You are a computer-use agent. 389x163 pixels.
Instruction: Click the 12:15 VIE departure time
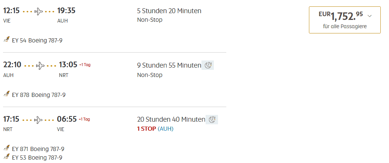point(11,11)
